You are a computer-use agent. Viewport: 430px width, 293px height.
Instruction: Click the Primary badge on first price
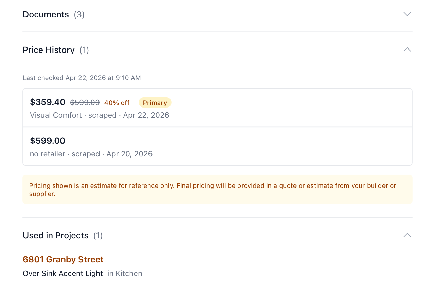click(x=155, y=103)
